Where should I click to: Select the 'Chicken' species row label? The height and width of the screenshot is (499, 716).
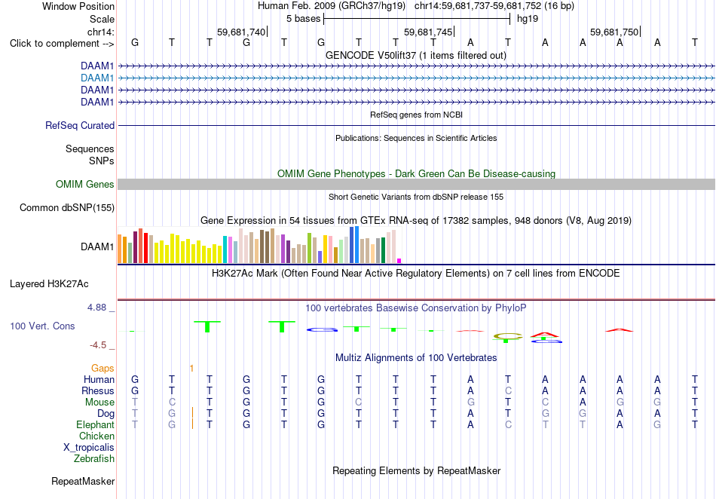[x=96, y=436]
